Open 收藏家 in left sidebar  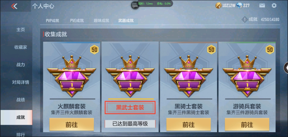point(20,47)
